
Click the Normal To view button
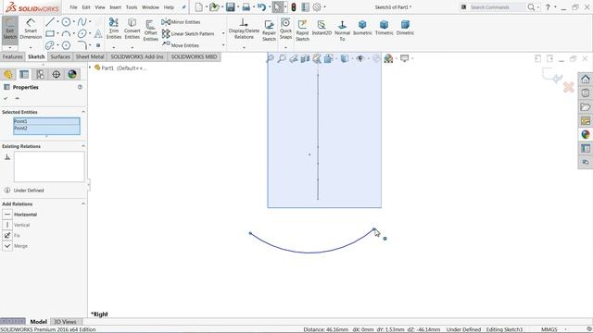pos(342,31)
